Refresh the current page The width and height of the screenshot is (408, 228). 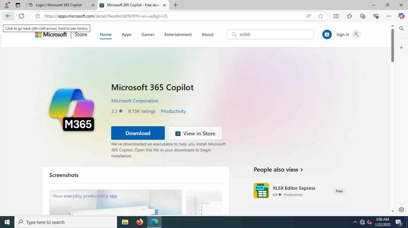[x=21, y=16]
